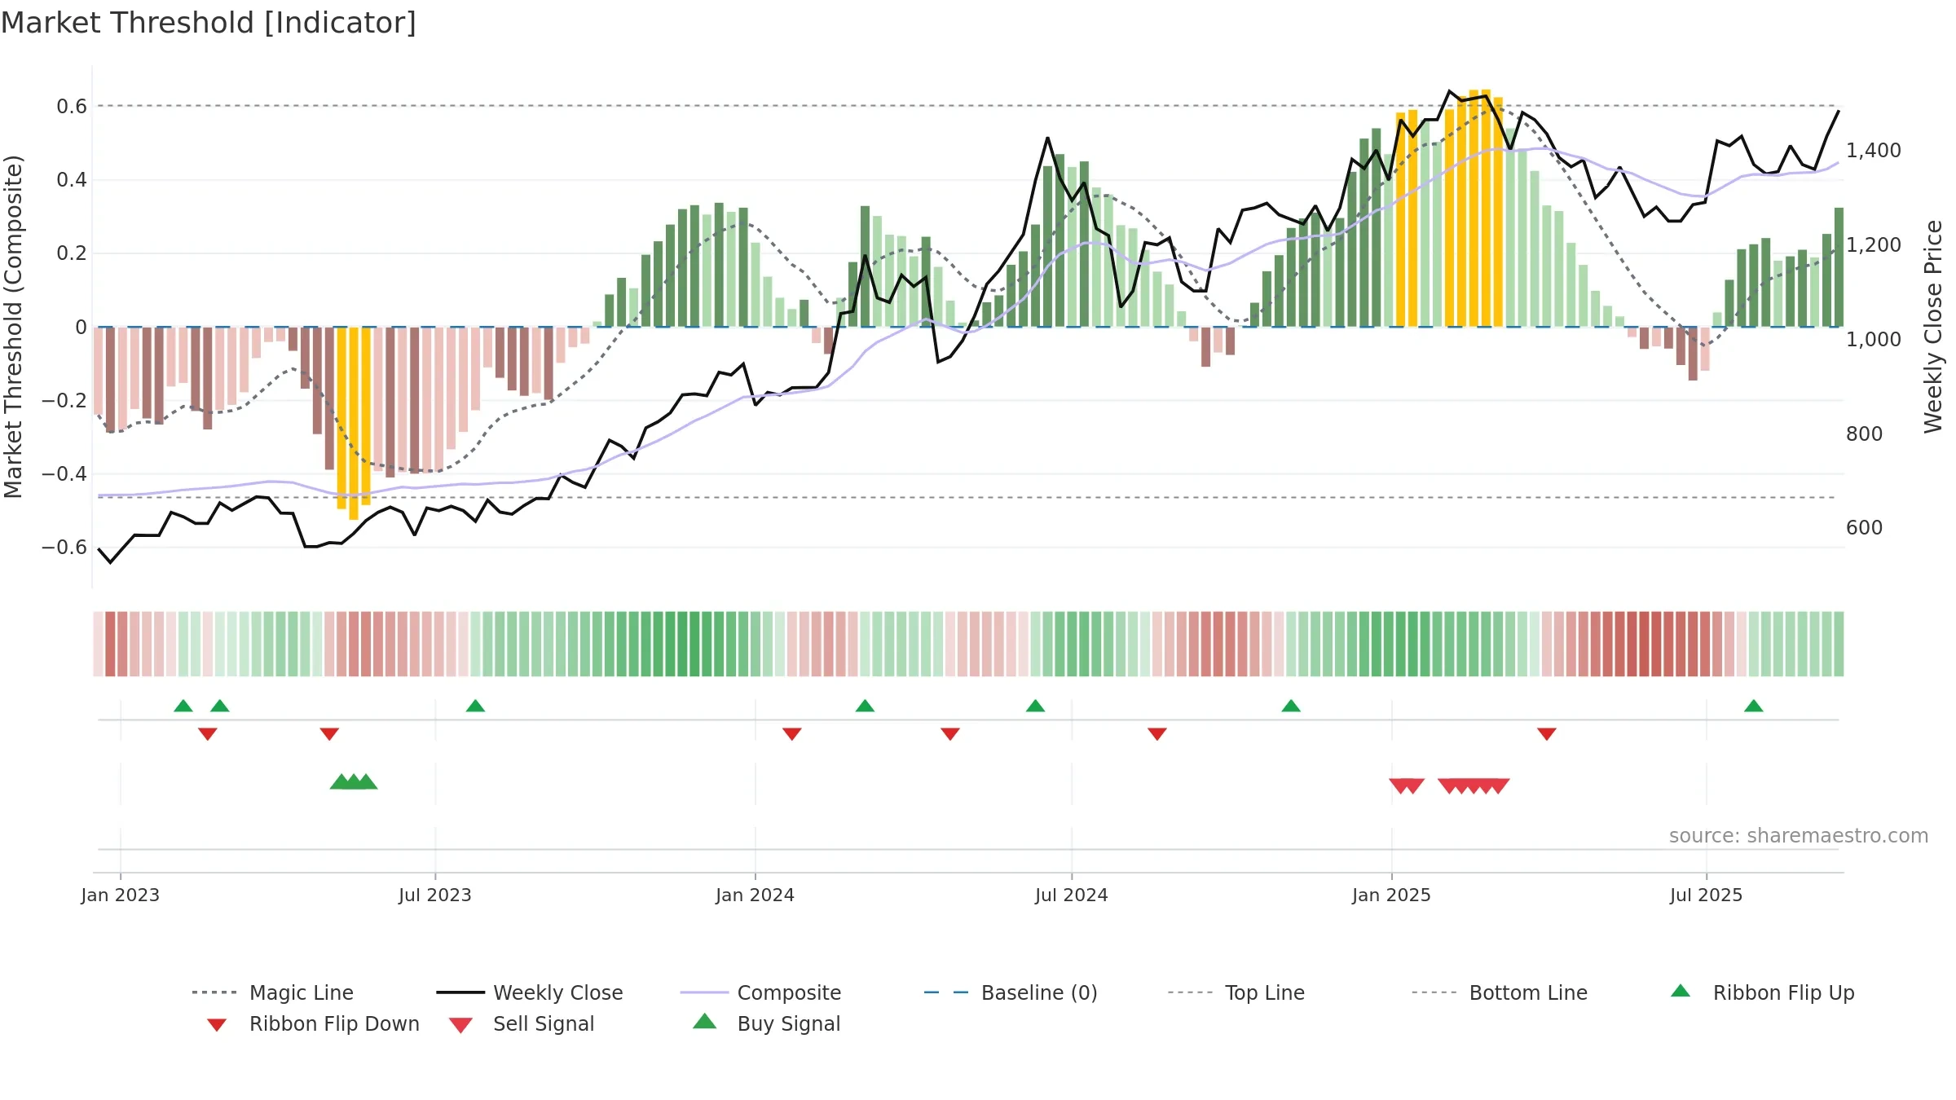This screenshot has height=1100, width=1956.
Task: Click the Composite legend entry
Action: pyautogui.click(x=760, y=992)
